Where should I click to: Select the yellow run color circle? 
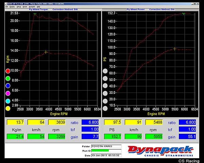(x=8, y=109)
